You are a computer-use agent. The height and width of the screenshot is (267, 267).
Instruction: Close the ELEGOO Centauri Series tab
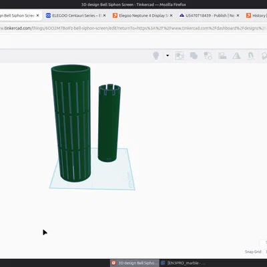tap(104, 15)
